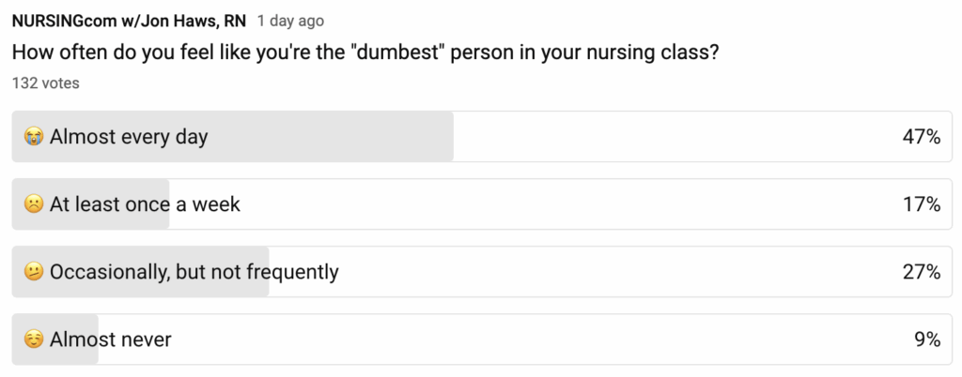
Task: Click the word "week" in second option
Action: tap(216, 204)
